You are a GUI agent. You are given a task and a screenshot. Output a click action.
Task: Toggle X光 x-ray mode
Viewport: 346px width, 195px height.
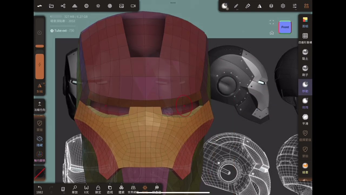[x=86, y=189]
